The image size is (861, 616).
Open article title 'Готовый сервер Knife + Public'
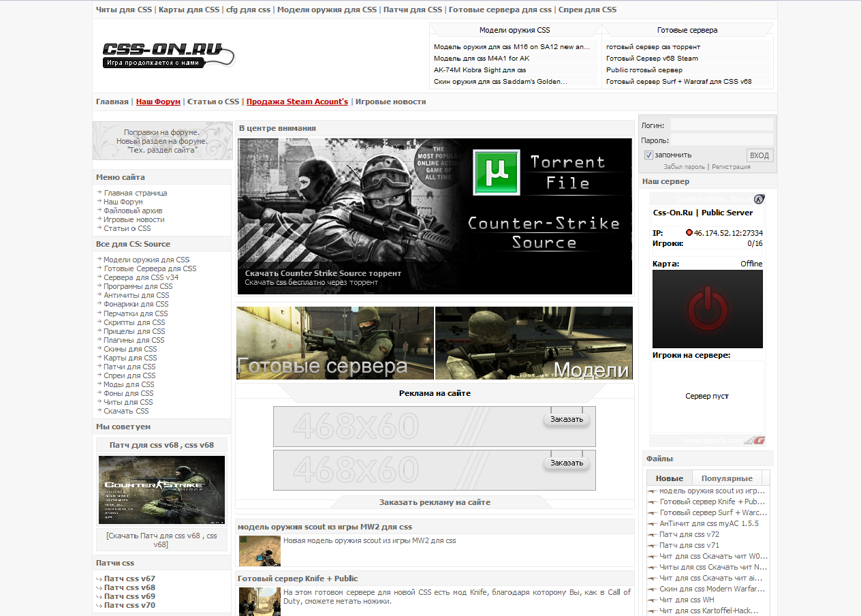click(x=298, y=579)
